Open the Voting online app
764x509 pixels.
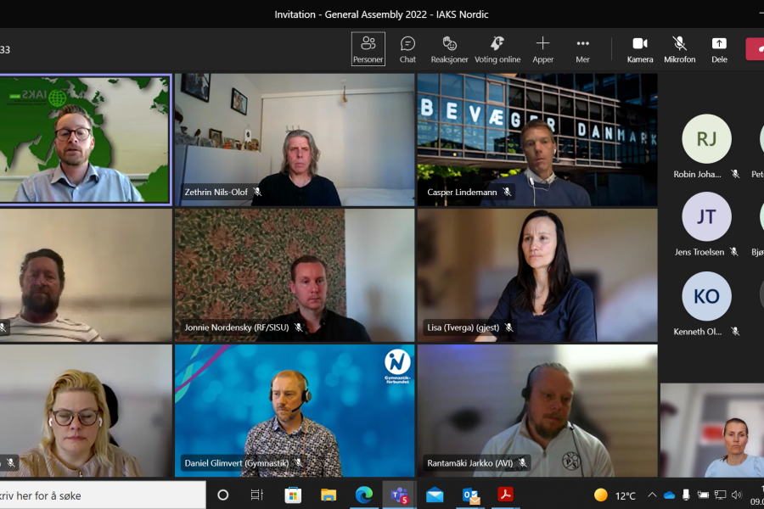[497, 49]
